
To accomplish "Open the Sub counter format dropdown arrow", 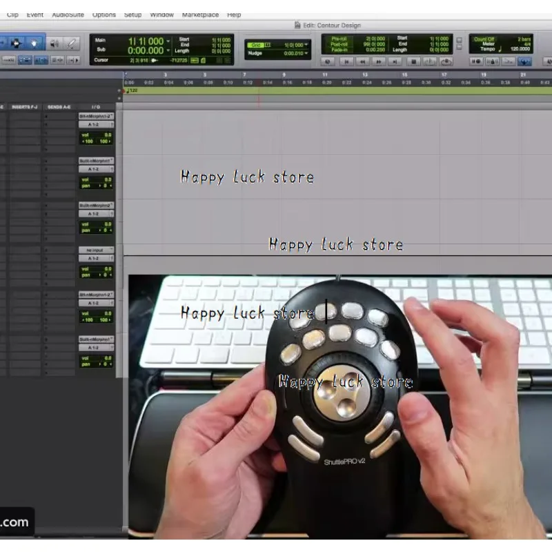I will [168, 50].
